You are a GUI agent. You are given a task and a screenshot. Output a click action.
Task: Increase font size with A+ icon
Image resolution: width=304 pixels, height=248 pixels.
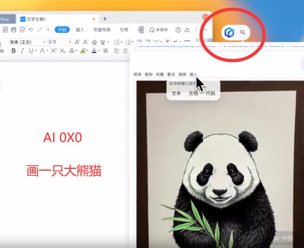(77, 42)
